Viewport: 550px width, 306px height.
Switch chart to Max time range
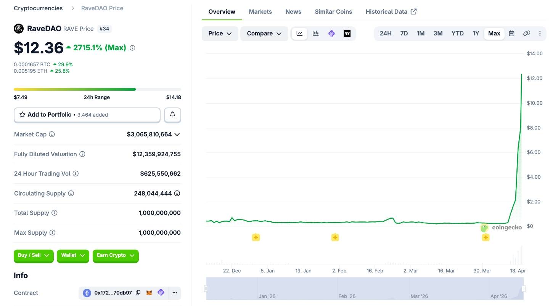click(x=494, y=34)
